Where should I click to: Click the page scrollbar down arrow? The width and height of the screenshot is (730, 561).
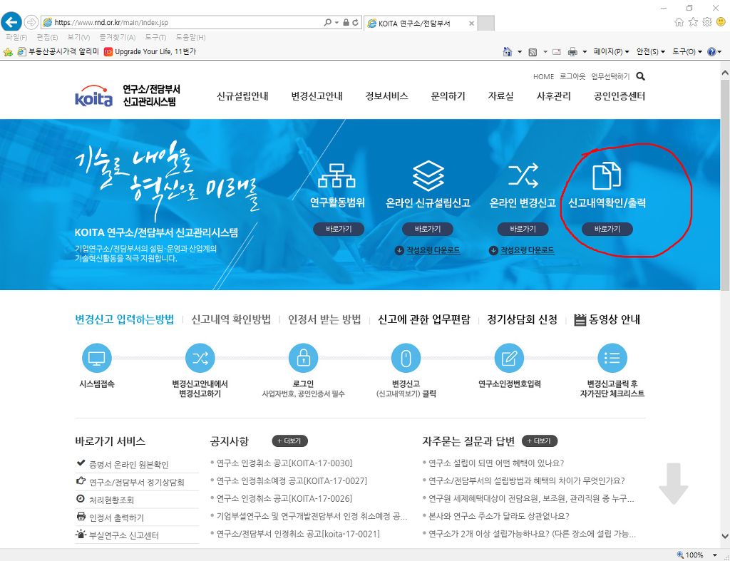pos(725,536)
